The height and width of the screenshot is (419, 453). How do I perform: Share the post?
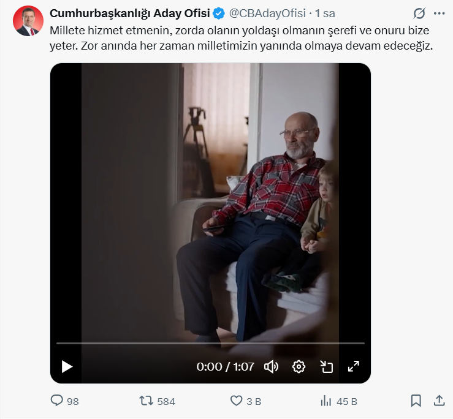click(x=439, y=401)
